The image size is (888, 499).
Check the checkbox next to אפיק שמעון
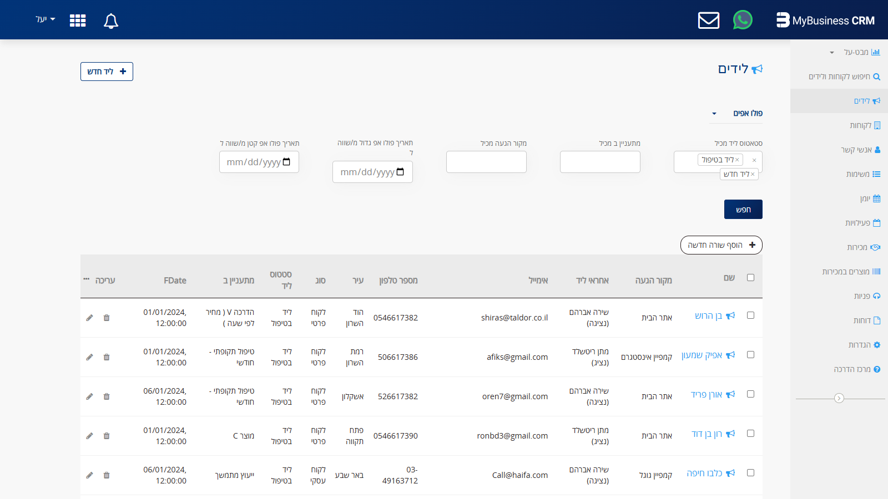point(751,355)
